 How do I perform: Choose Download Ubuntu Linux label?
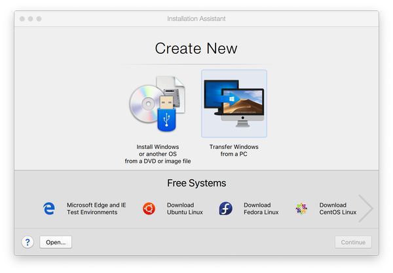tap(185, 209)
